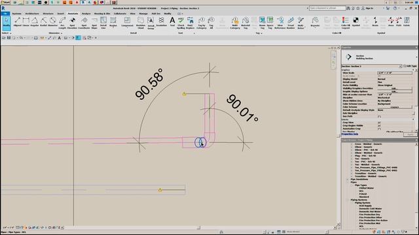Click Apply in Properties panel

coord(410,134)
